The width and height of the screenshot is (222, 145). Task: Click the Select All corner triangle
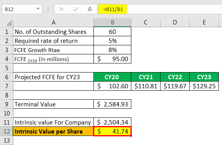[9, 23]
